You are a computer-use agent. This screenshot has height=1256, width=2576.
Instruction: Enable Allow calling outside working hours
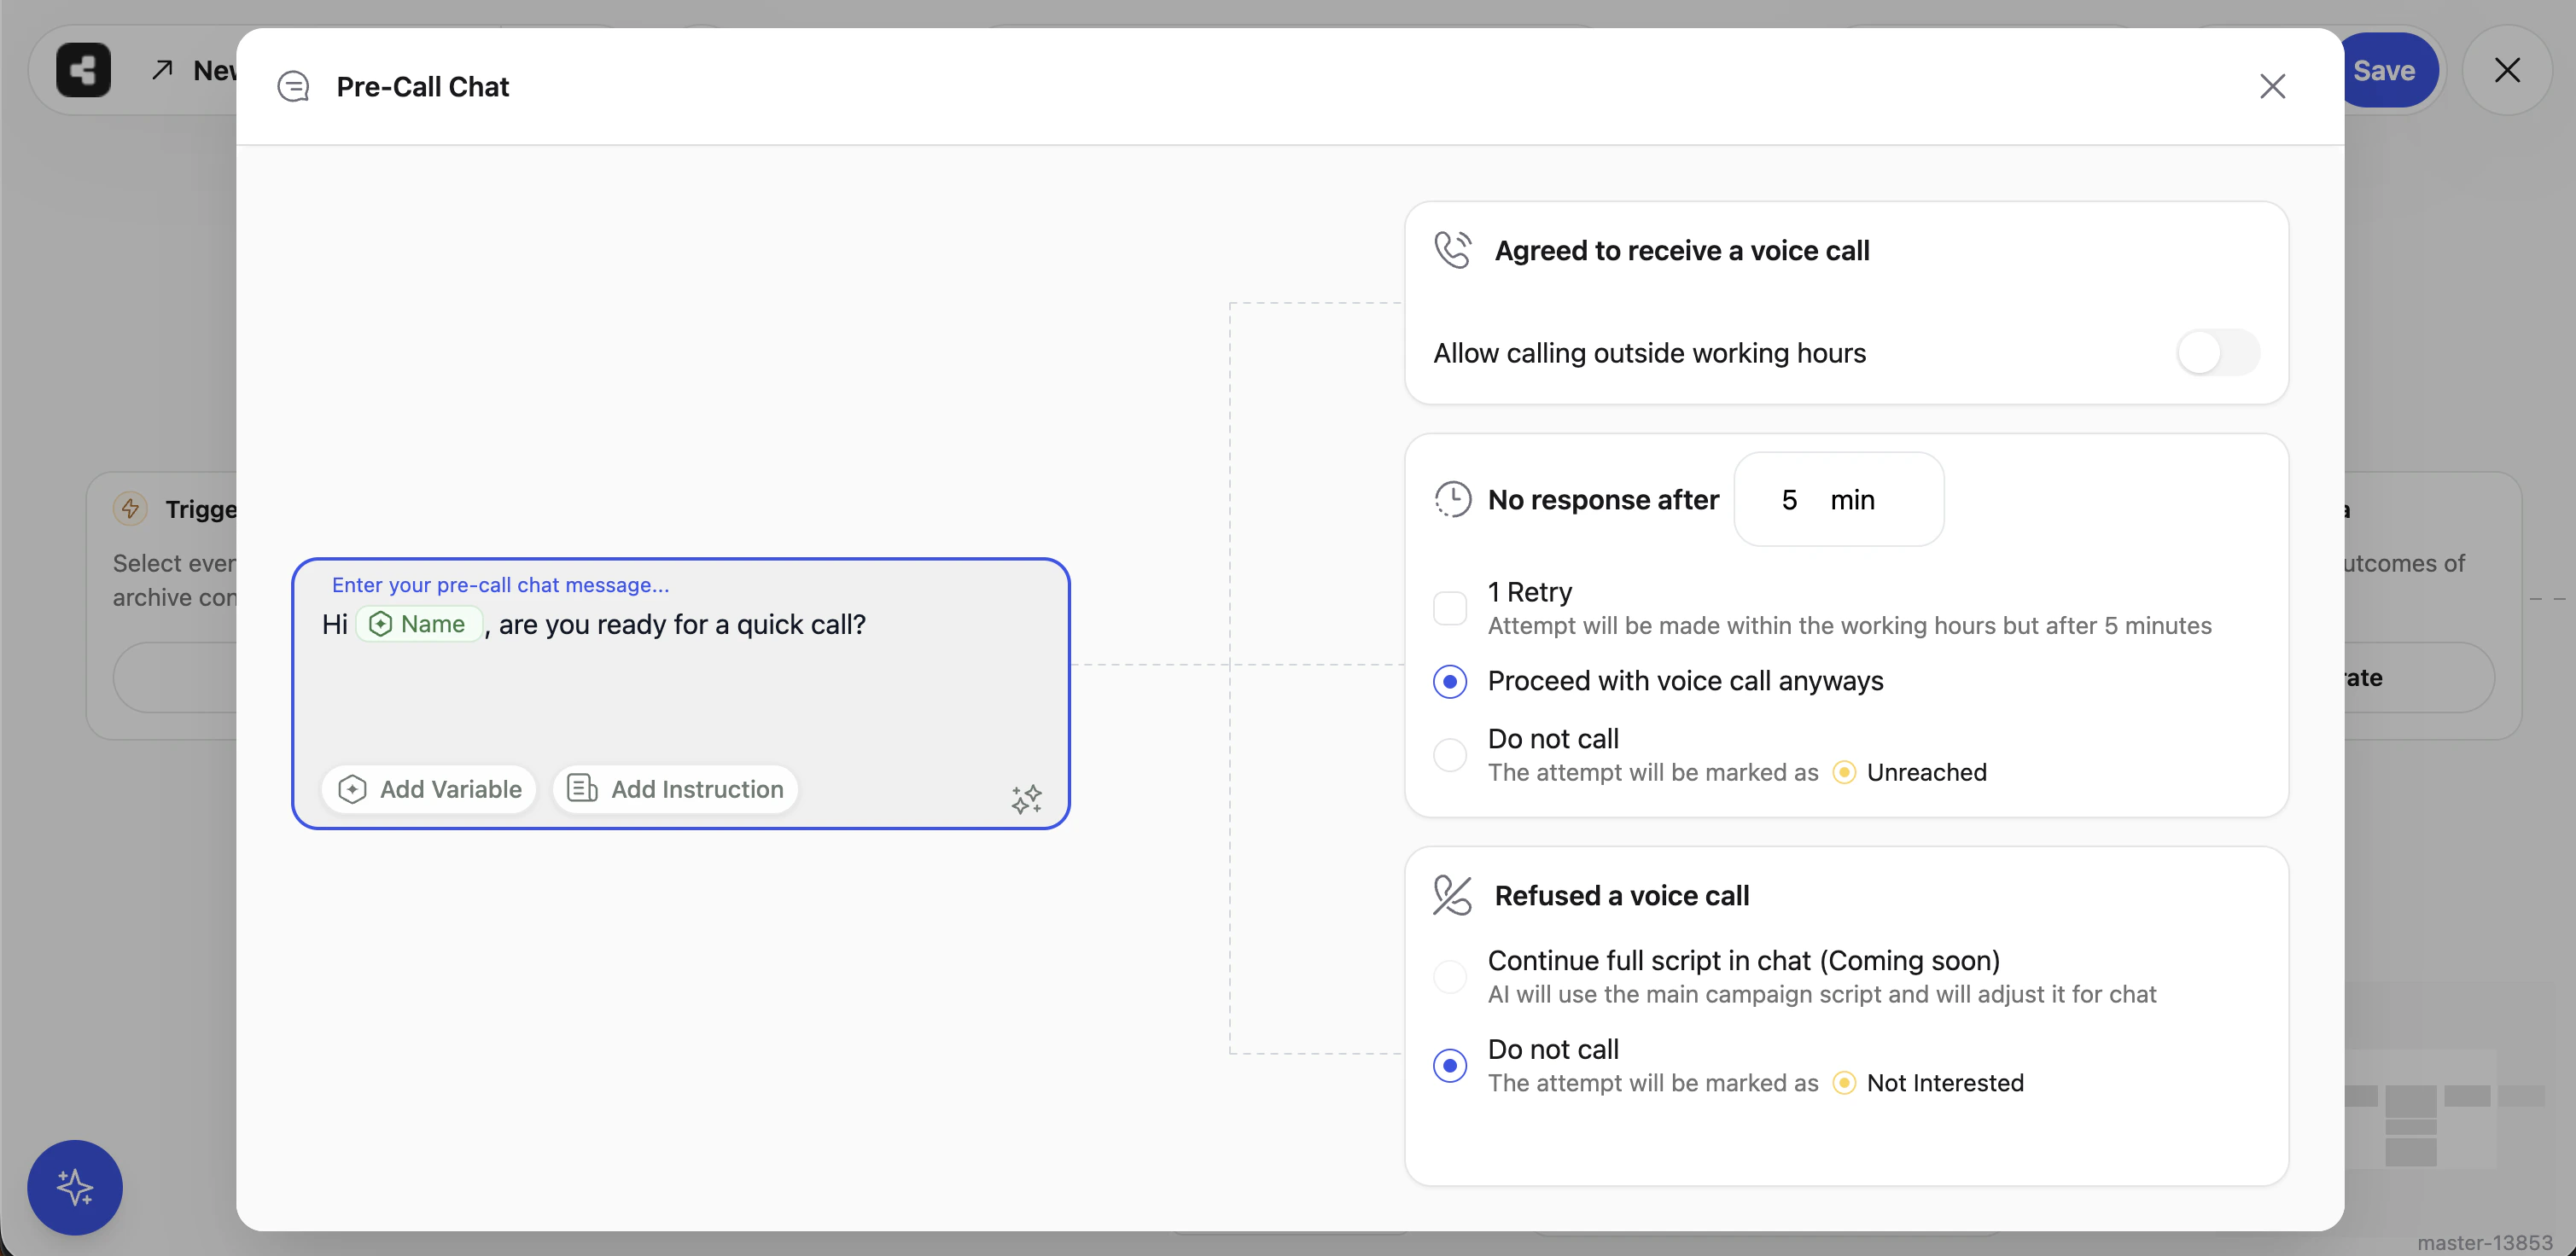pyautogui.click(x=2218, y=352)
